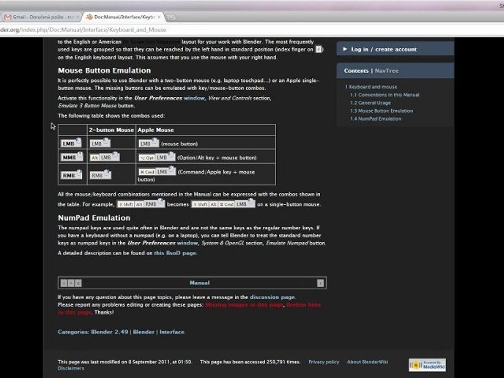Report Missing images in this page

point(244,304)
